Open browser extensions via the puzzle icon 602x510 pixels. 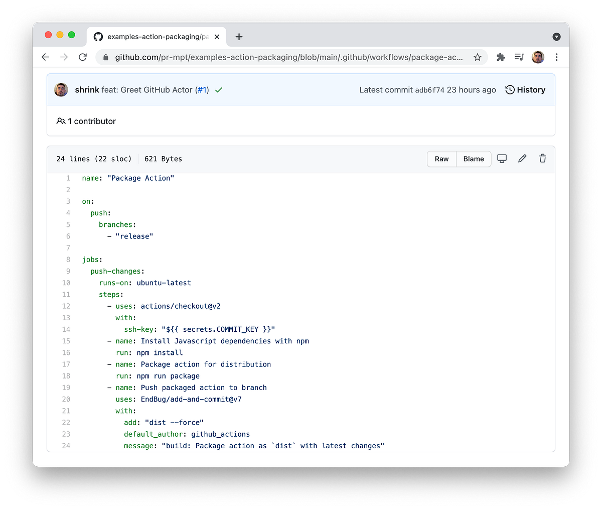pyautogui.click(x=500, y=57)
